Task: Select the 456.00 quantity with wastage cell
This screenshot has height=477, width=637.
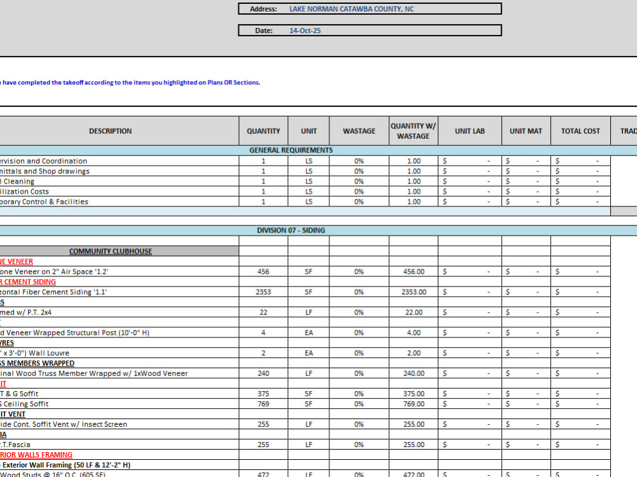Action: 413,271
